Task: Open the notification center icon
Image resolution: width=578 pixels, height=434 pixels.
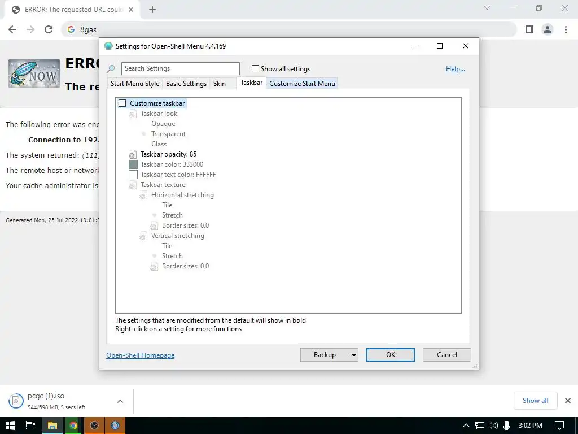Action: tap(559, 426)
